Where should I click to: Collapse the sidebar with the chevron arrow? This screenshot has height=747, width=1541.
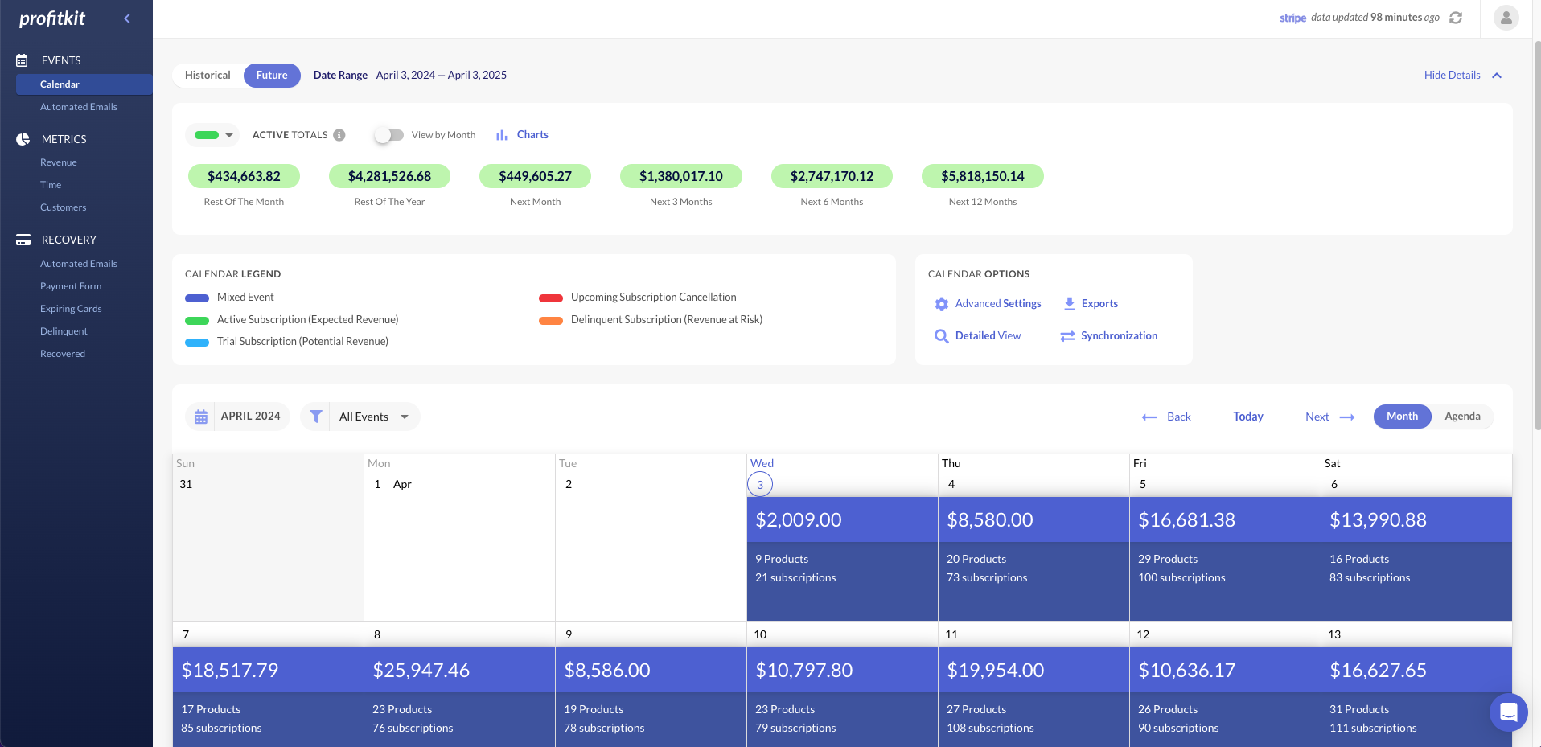coord(127,18)
